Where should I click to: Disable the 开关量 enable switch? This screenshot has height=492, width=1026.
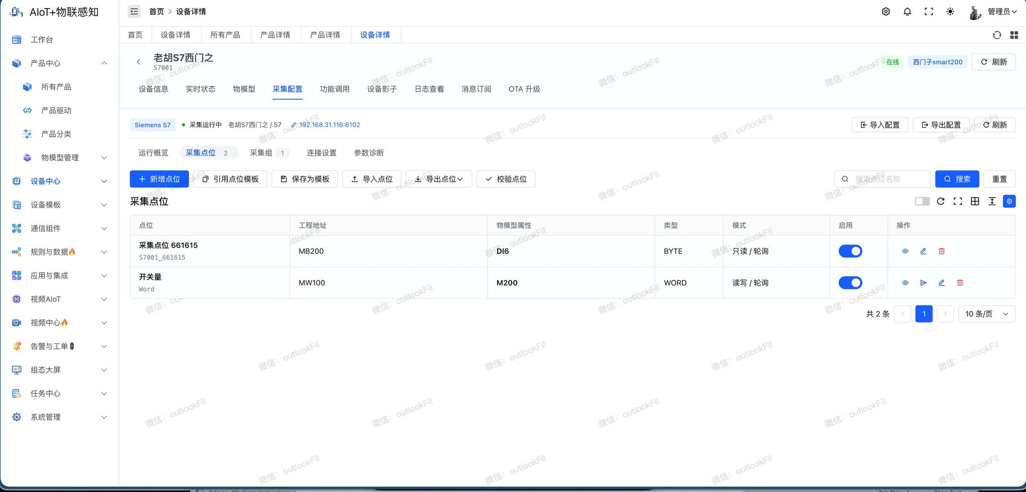pyautogui.click(x=850, y=283)
